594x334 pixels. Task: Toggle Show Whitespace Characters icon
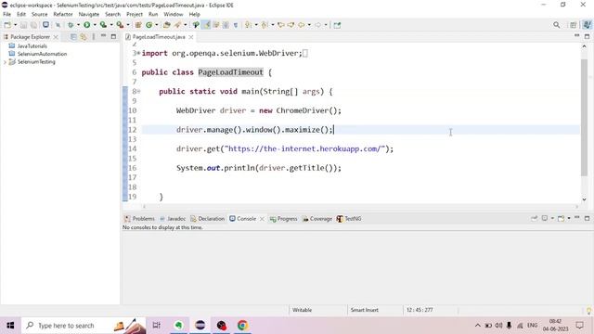[236, 25]
